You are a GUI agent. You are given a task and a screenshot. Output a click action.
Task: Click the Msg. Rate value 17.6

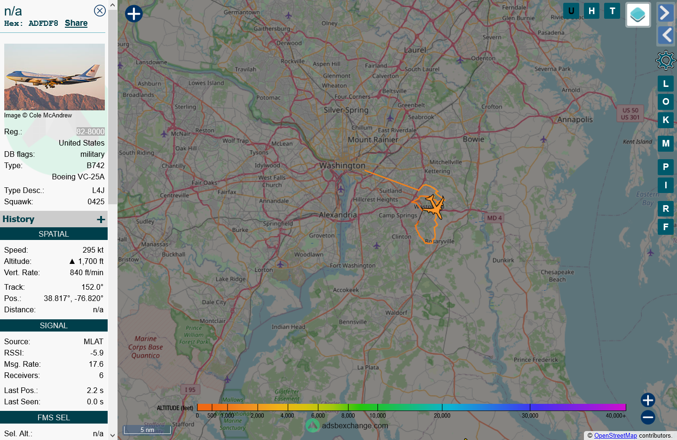96,364
